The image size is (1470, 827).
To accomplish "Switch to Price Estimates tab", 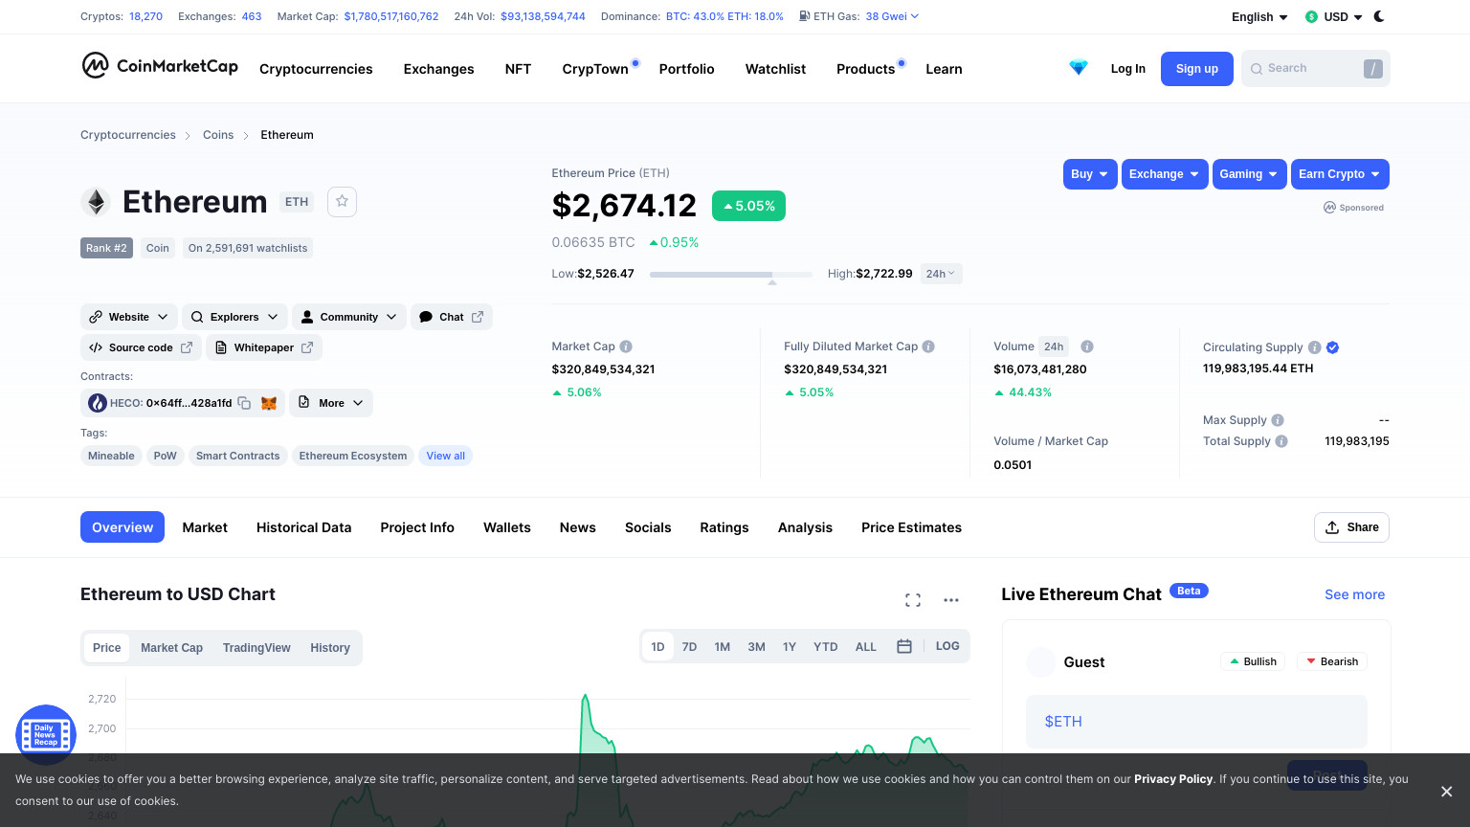I will 911,527.
